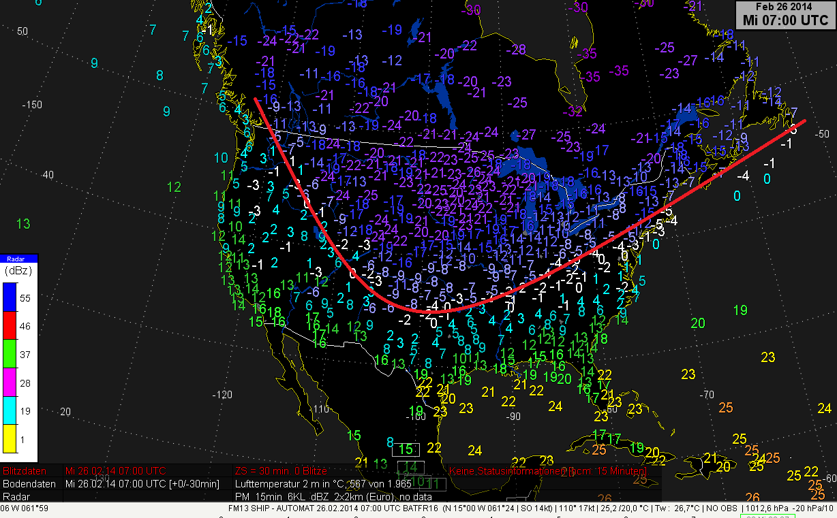Select the Bodendaten row label

29,484
